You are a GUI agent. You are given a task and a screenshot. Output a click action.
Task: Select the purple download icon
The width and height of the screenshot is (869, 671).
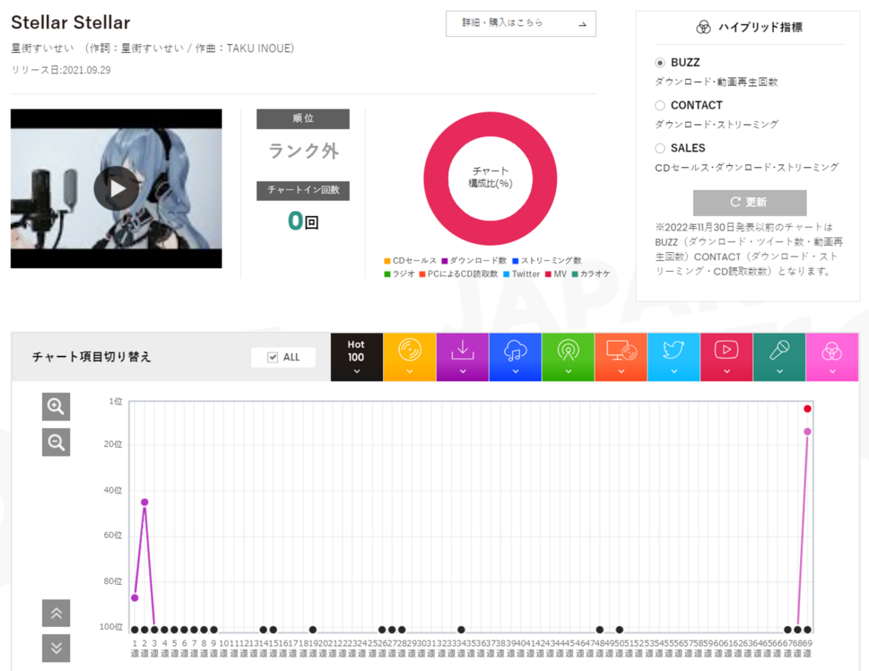[463, 350]
